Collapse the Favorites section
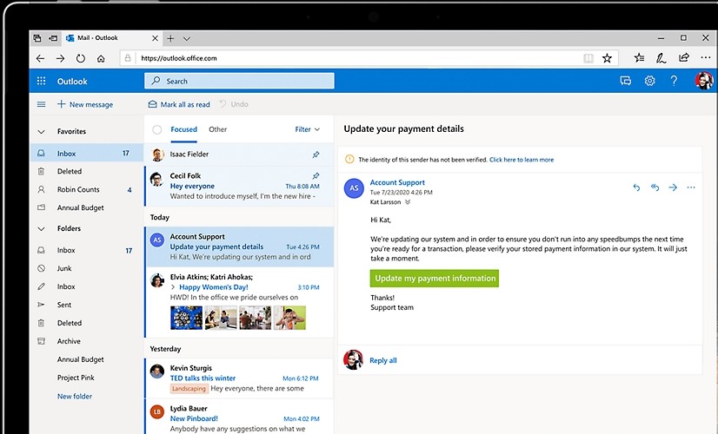The image size is (718, 434). pyautogui.click(x=41, y=132)
